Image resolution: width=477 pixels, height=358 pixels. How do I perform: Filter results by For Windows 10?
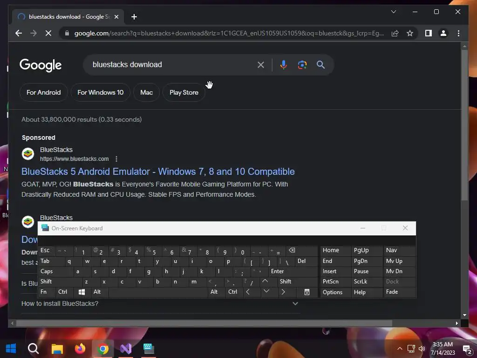[101, 92]
